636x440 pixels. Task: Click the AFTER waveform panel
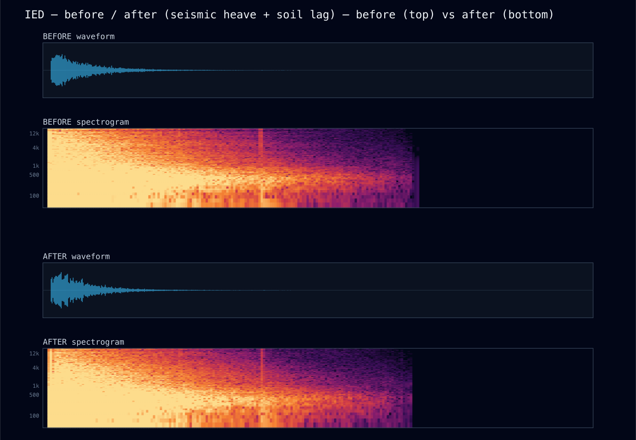click(318, 290)
